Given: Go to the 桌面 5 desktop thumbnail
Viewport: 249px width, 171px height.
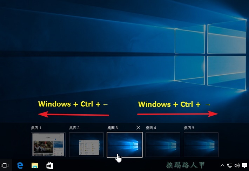Looking at the screenshot, I should pyautogui.click(x=201, y=144).
